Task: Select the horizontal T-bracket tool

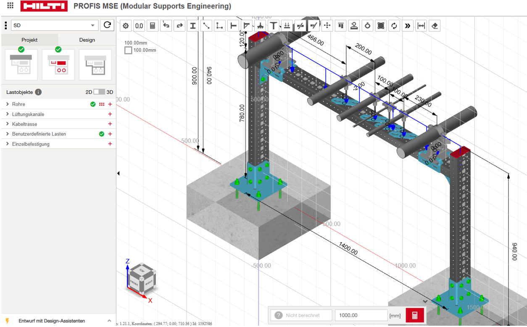Action: click(x=233, y=26)
